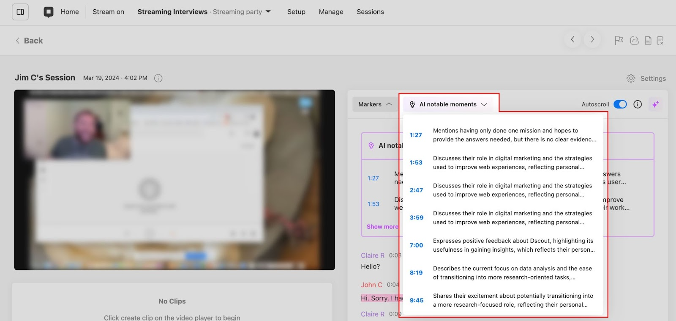The image size is (676, 321).
Task: Open the document notes icon
Action: click(x=648, y=40)
